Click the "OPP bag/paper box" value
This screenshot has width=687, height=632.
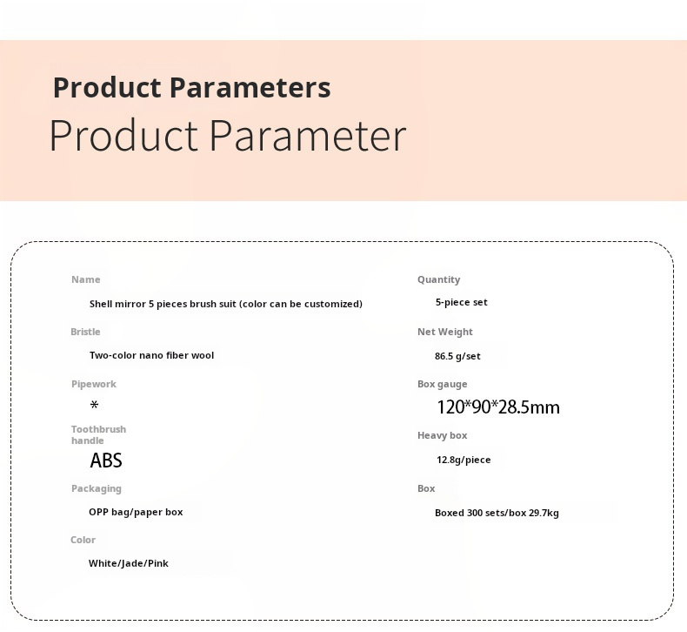(x=136, y=512)
